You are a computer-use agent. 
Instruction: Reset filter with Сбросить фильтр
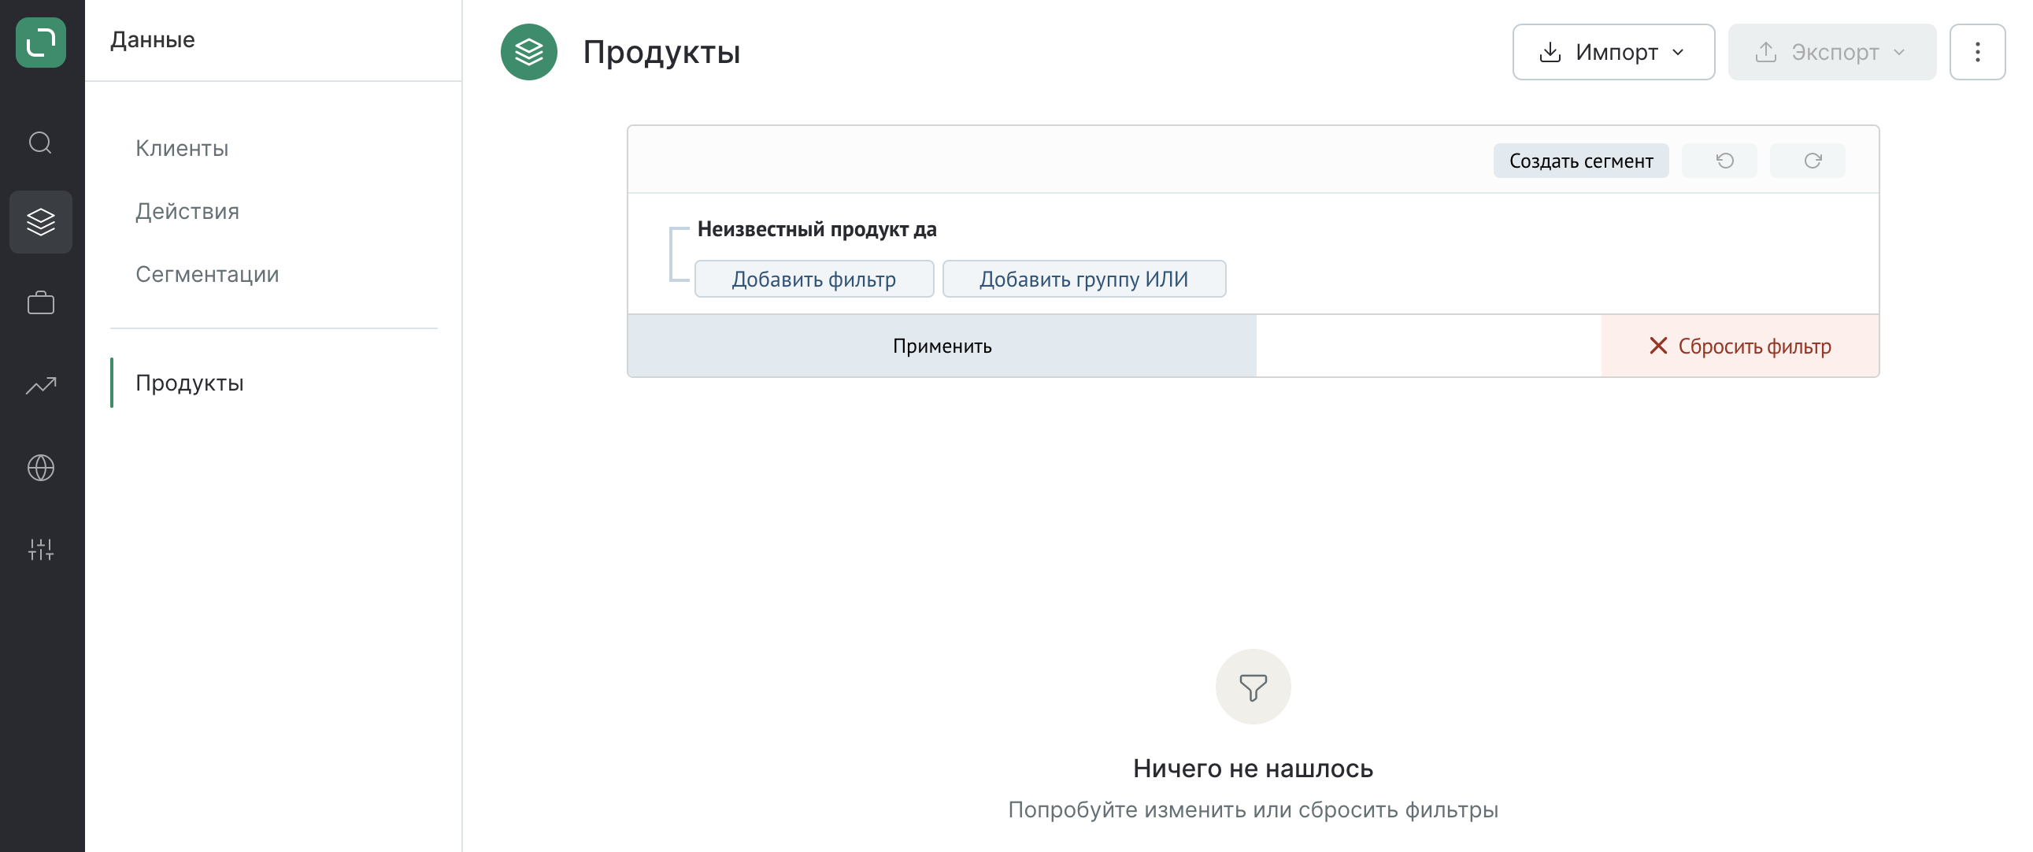(1740, 346)
